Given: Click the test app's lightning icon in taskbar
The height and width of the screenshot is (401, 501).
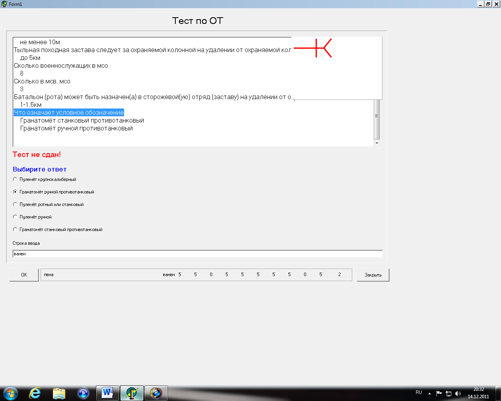Looking at the screenshot, I should pos(132,393).
